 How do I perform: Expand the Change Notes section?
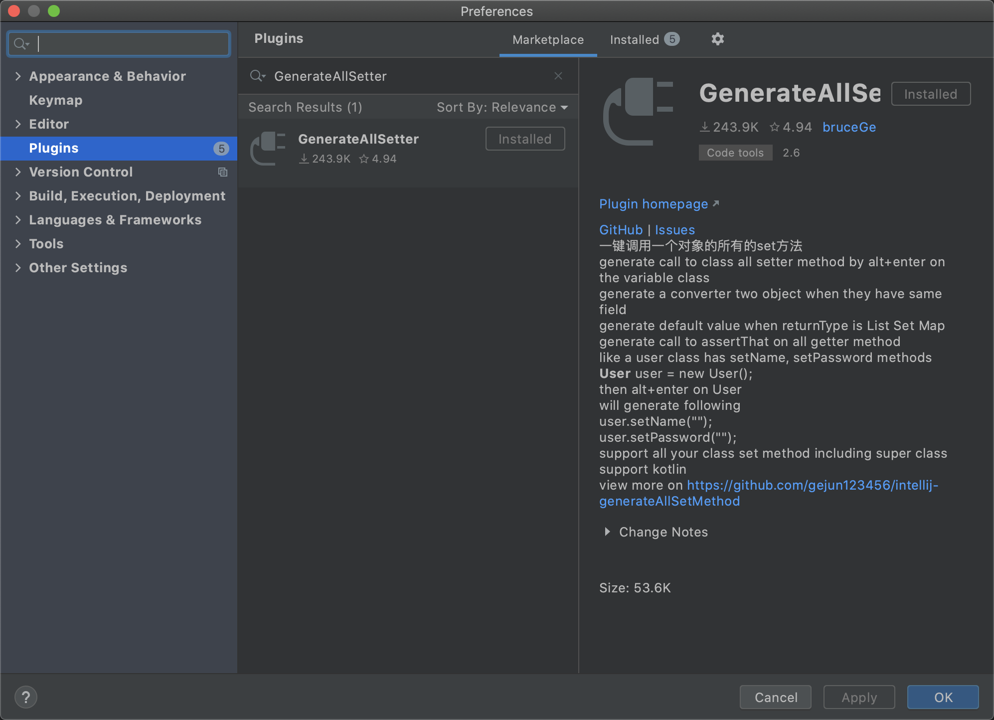point(607,532)
